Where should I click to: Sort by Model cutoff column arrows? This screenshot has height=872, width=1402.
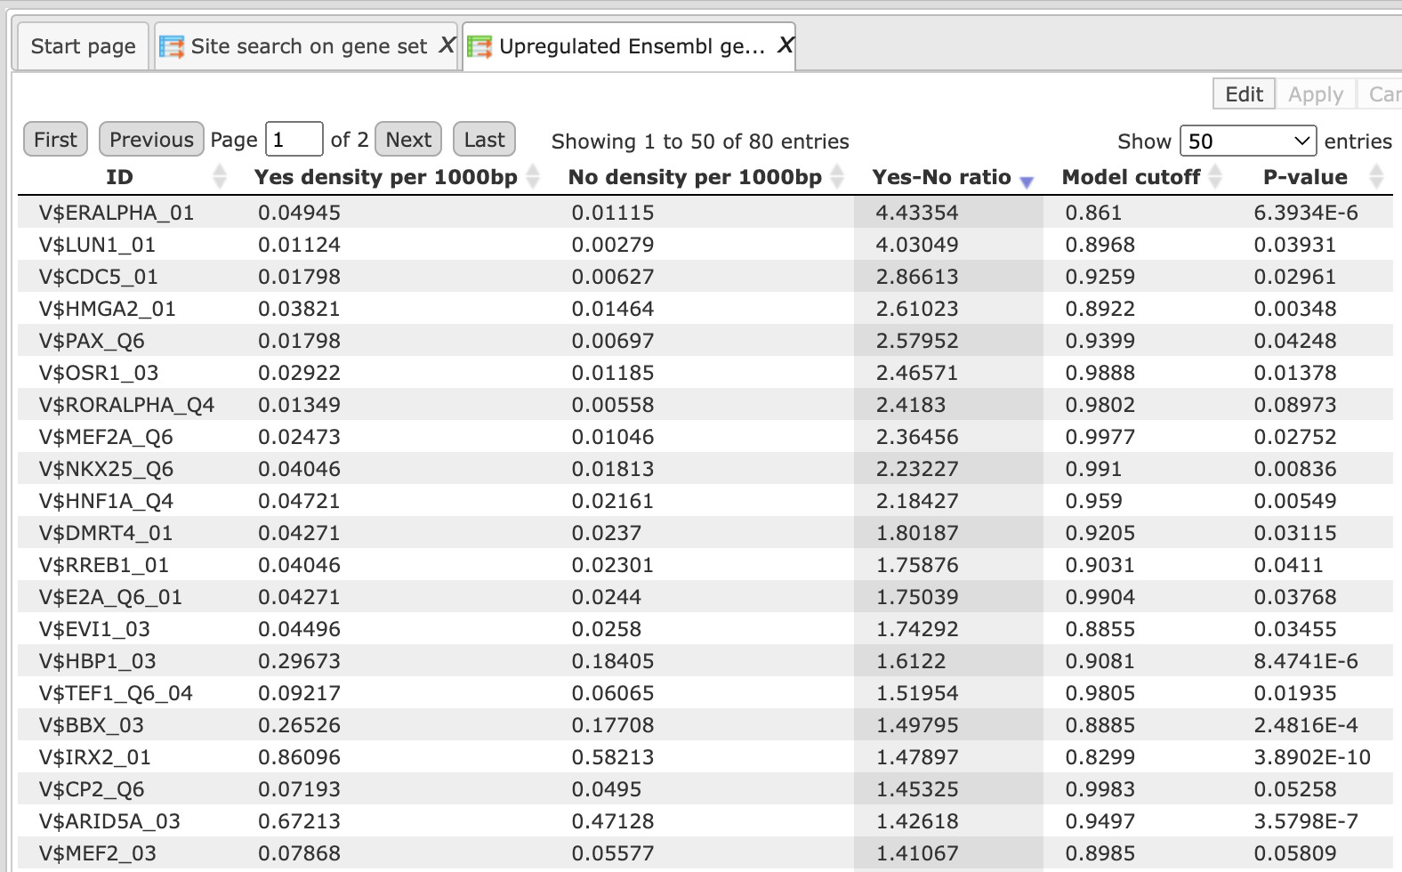pyautogui.click(x=1215, y=177)
